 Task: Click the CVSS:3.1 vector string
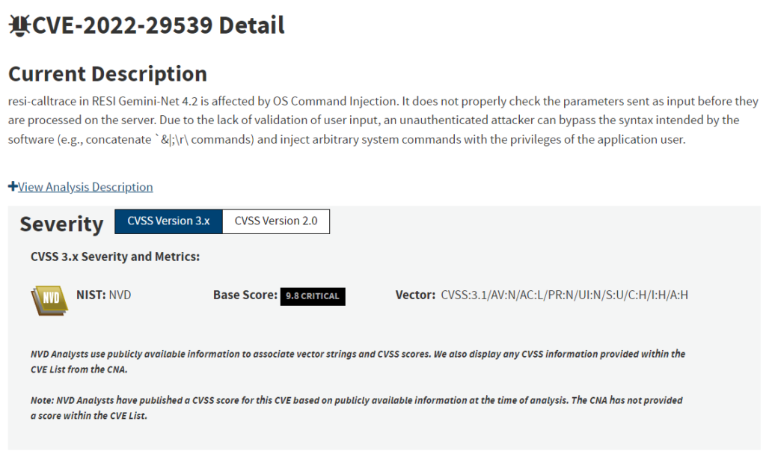(565, 295)
